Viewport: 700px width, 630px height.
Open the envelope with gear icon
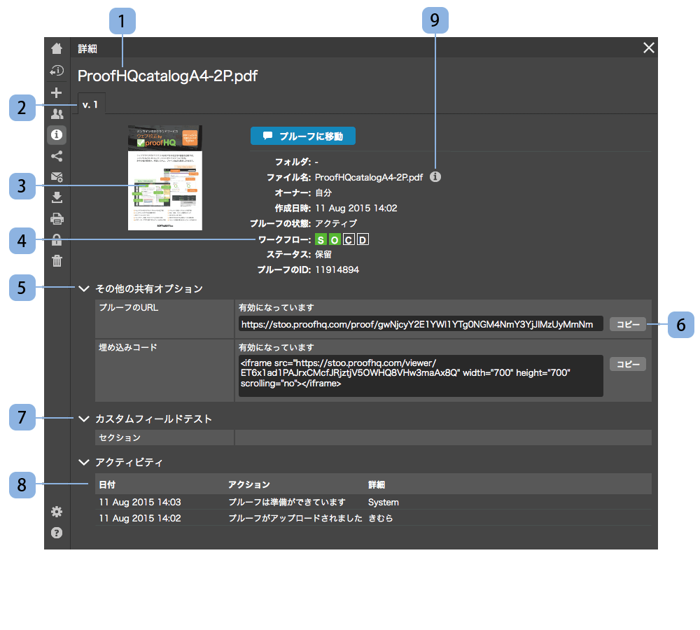pos(57,176)
